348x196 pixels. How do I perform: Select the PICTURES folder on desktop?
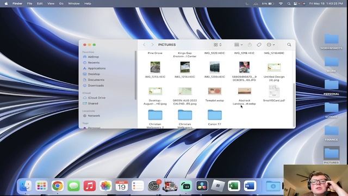coord(331,154)
